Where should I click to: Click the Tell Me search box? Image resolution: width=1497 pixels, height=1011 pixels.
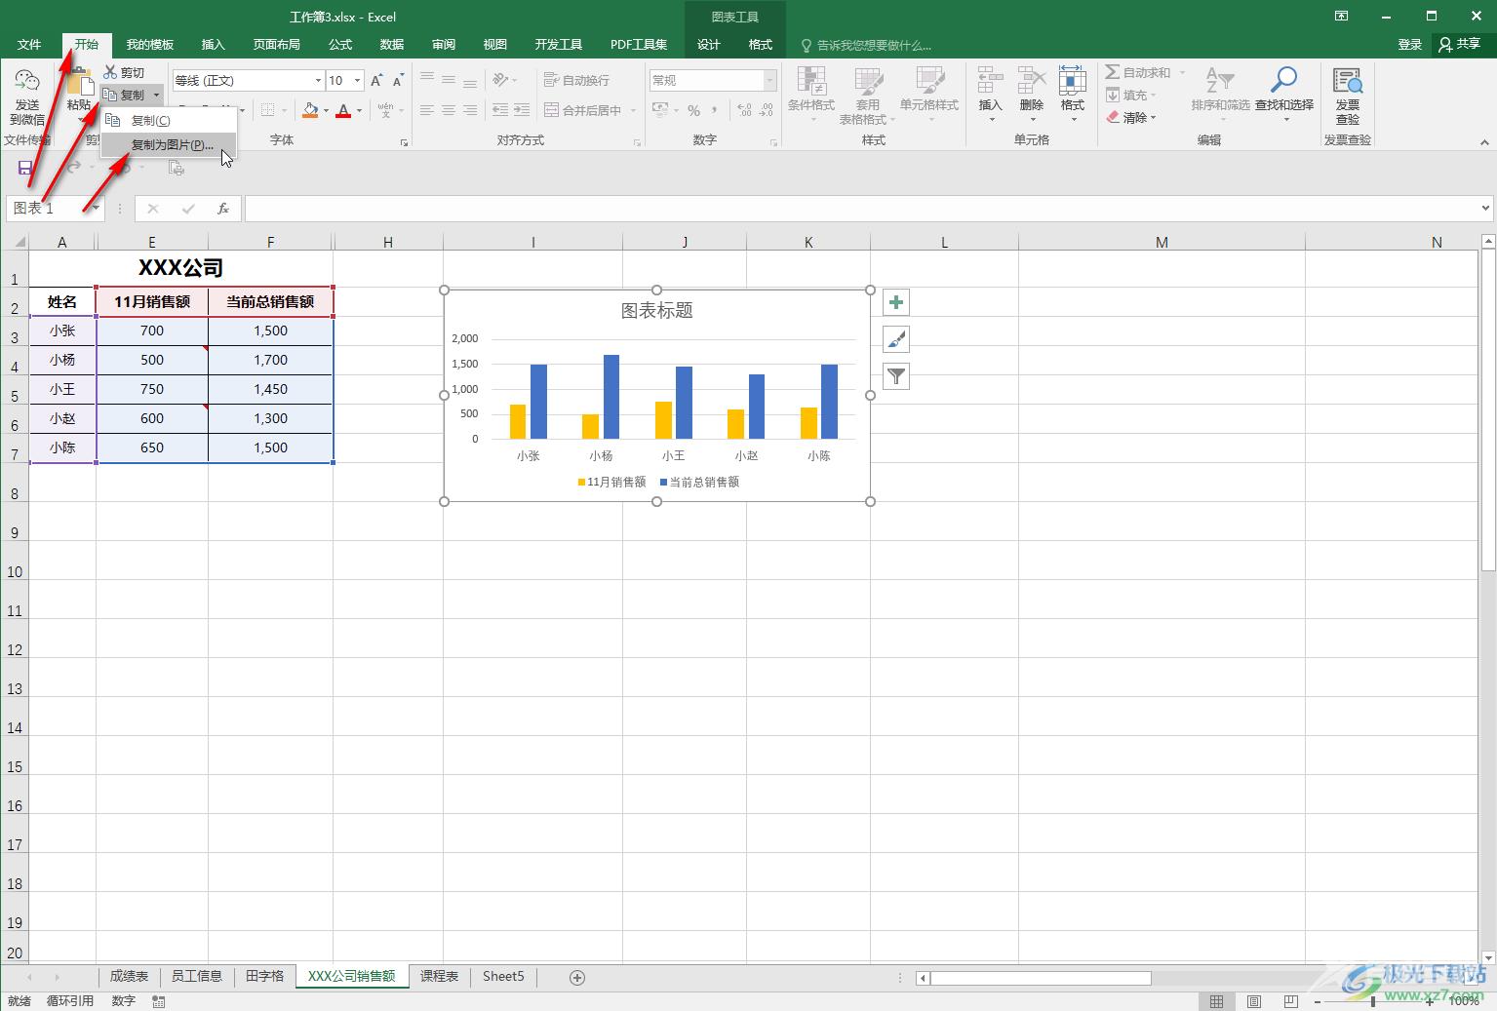[865, 45]
